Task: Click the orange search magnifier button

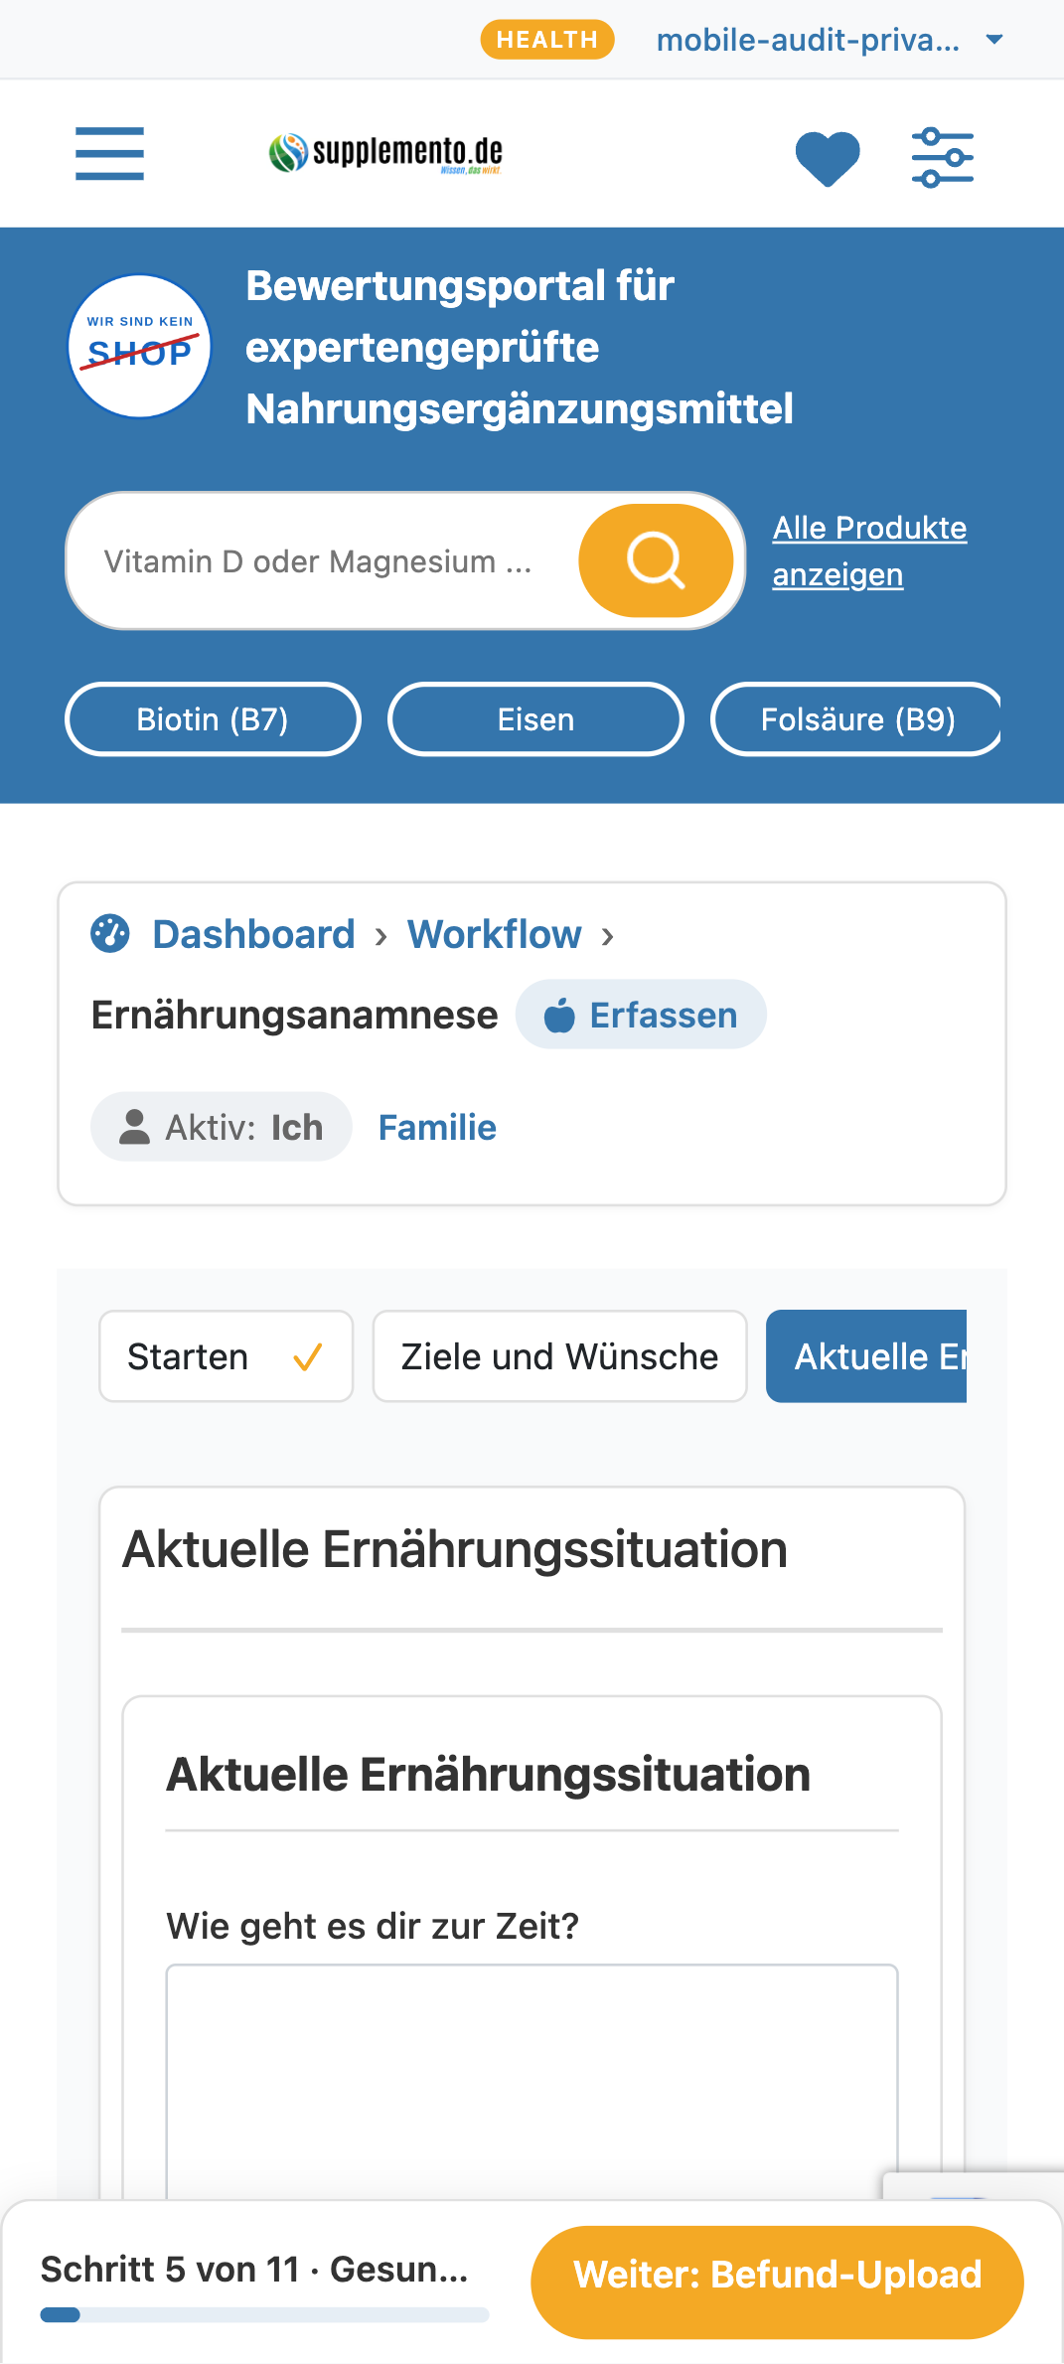Action: (x=656, y=560)
